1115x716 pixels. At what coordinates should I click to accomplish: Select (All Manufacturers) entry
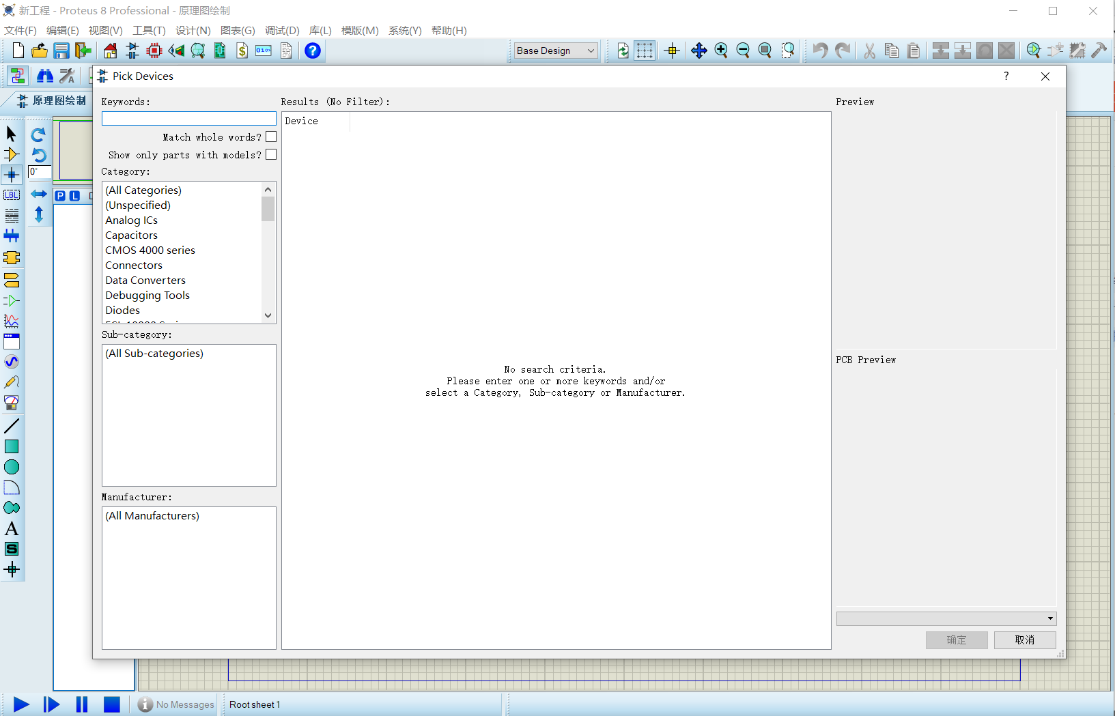point(152,516)
